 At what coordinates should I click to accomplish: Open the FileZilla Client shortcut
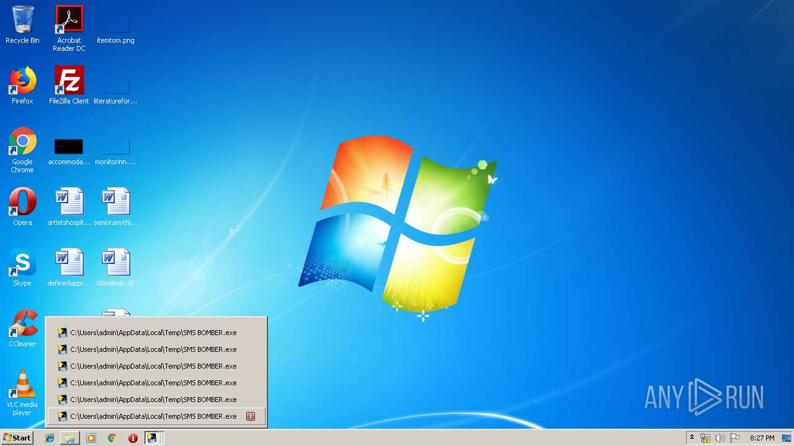[69, 86]
